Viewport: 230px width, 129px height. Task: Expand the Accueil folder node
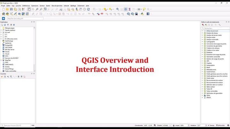1,32
